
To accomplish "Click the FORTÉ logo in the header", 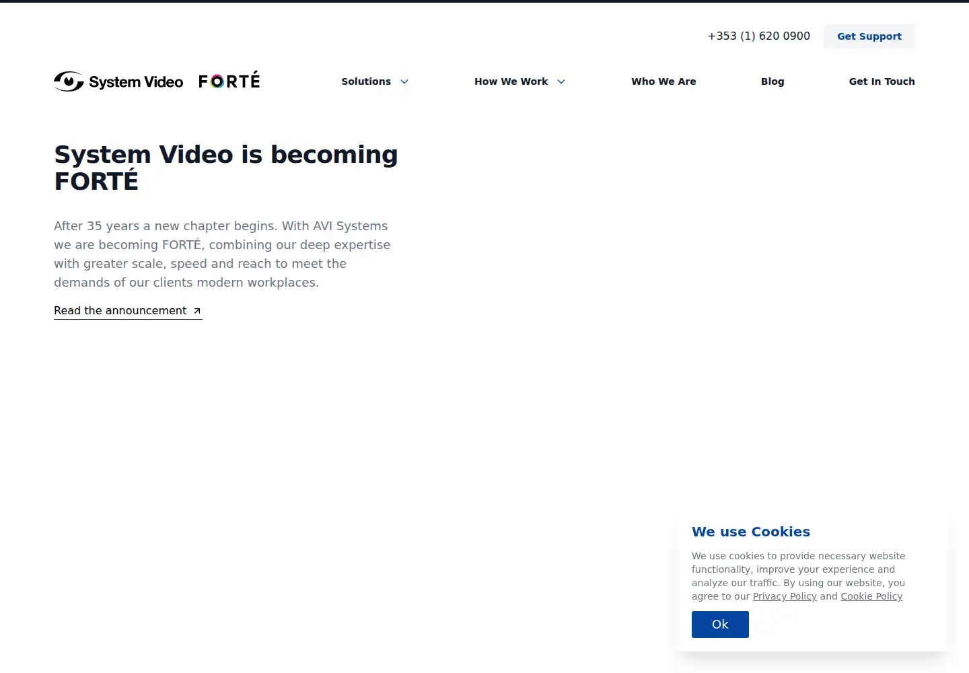I will (229, 81).
